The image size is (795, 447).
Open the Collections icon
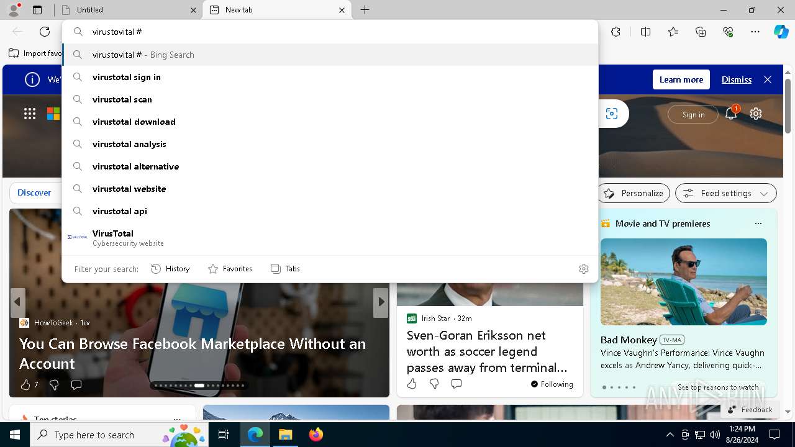point(701,32)
